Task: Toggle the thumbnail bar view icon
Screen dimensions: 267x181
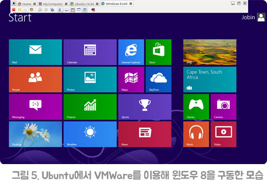Action: [x=67, y=10]
